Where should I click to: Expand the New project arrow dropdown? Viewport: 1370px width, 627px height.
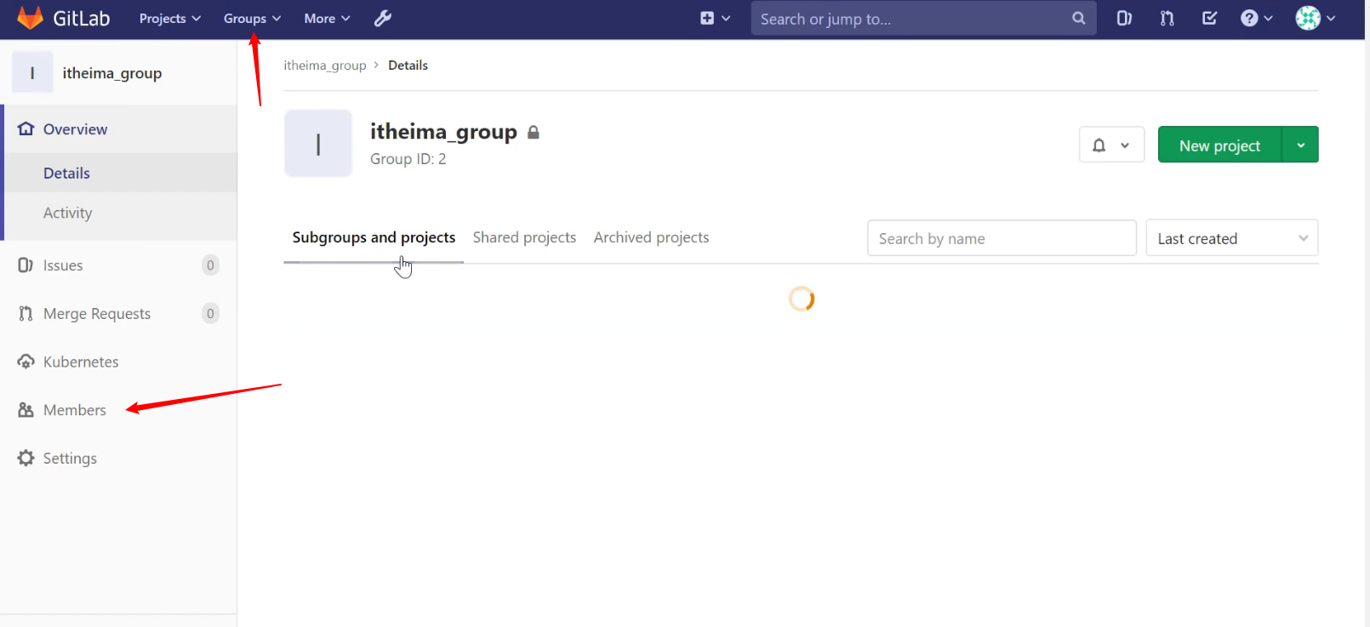click(x=1300, y=145)
